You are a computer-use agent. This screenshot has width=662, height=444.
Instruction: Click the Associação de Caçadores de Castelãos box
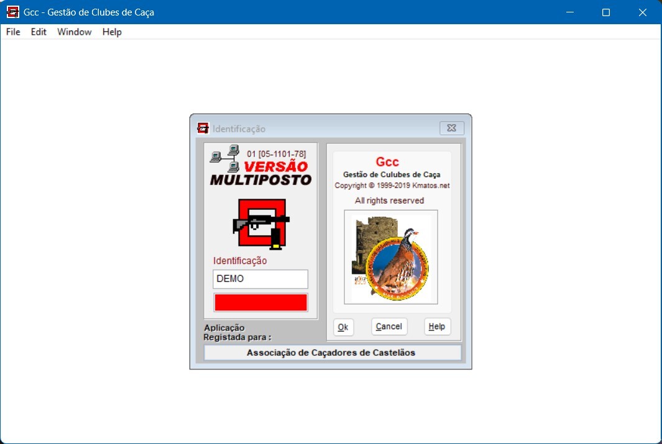pyautogui.click(x=332, y=353)
